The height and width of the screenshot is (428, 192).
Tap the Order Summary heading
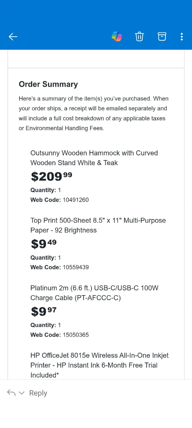tap(48, 84)
